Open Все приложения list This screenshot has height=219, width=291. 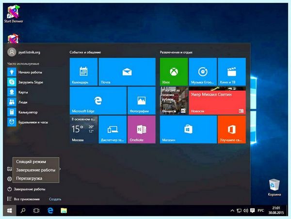tap(23, 199)
